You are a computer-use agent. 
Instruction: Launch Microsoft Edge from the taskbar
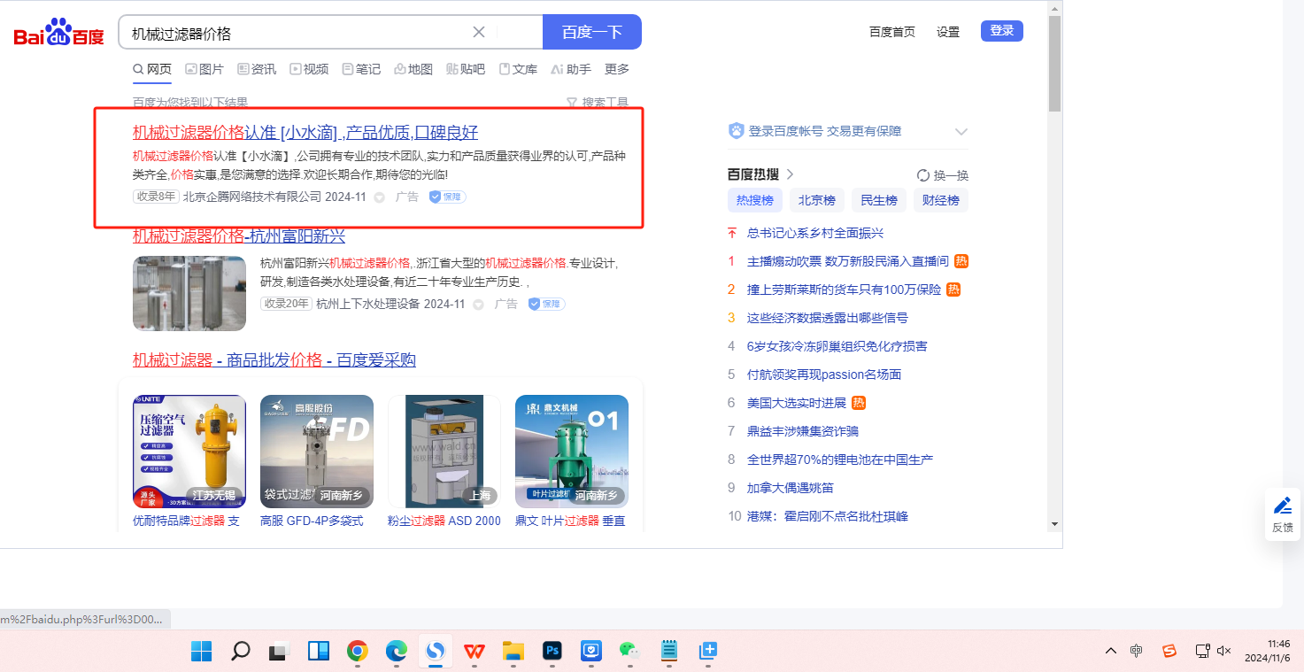pyautogui.click(x=397, y=652)
